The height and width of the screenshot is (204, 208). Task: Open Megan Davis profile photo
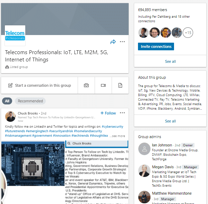(x=144, y=171)
